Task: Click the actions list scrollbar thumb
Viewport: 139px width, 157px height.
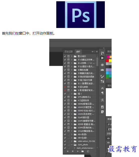Action: pos(97,62)
